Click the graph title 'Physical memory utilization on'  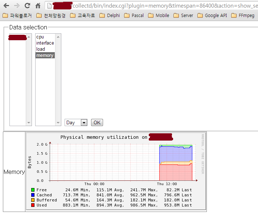(x=104, y=137)
